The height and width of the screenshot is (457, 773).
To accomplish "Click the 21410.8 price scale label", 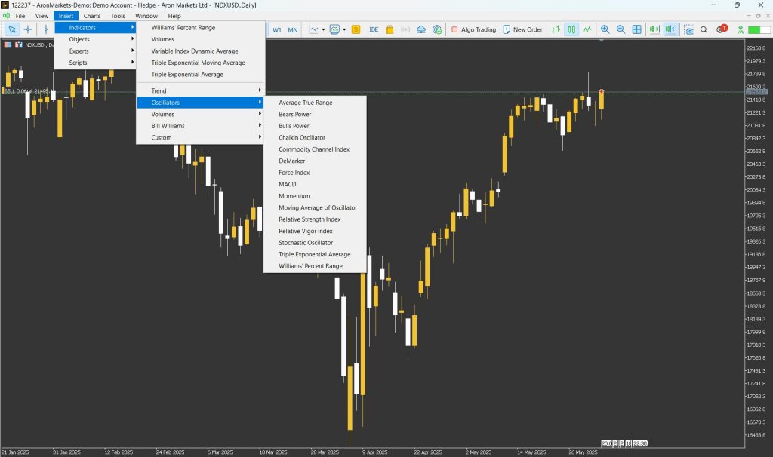I will pyautogui.click(x=755, y=100).
